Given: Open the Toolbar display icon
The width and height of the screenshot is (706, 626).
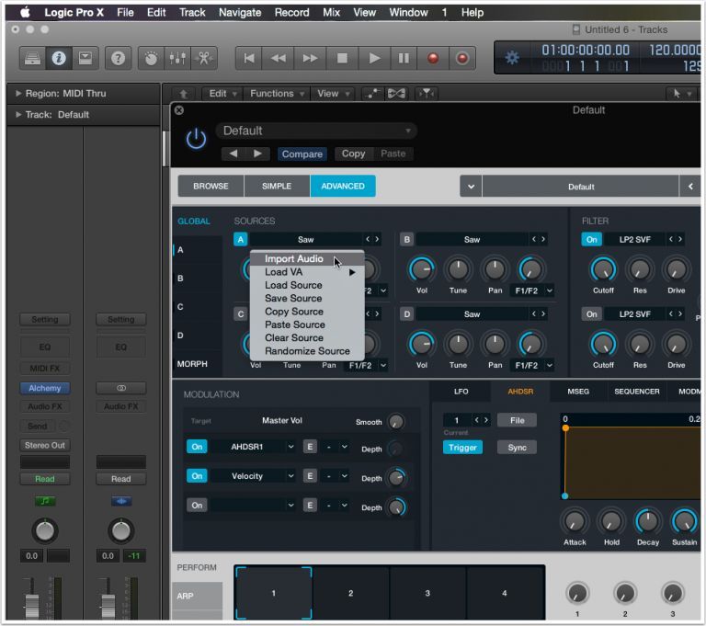Looking at the screenshot, I should coord(85,58).
